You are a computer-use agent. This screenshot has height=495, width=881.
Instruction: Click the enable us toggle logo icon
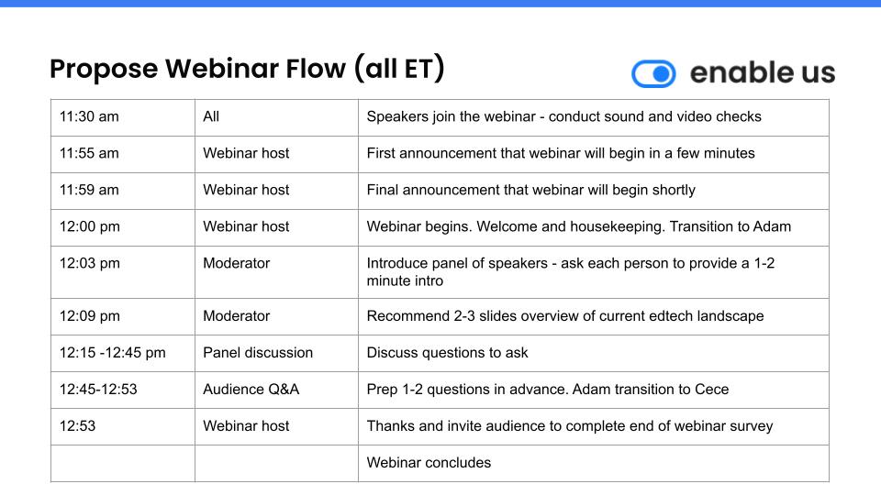[x=653, y=73]
